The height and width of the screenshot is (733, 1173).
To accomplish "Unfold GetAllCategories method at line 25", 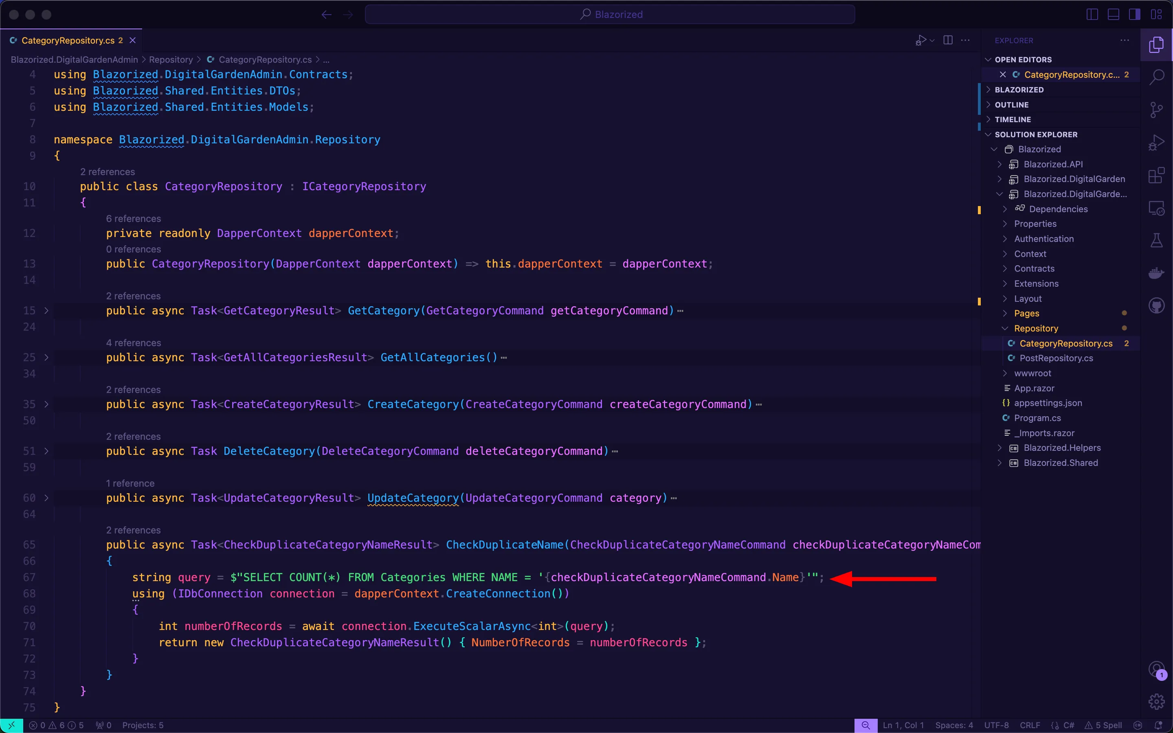I will [46, 357].
